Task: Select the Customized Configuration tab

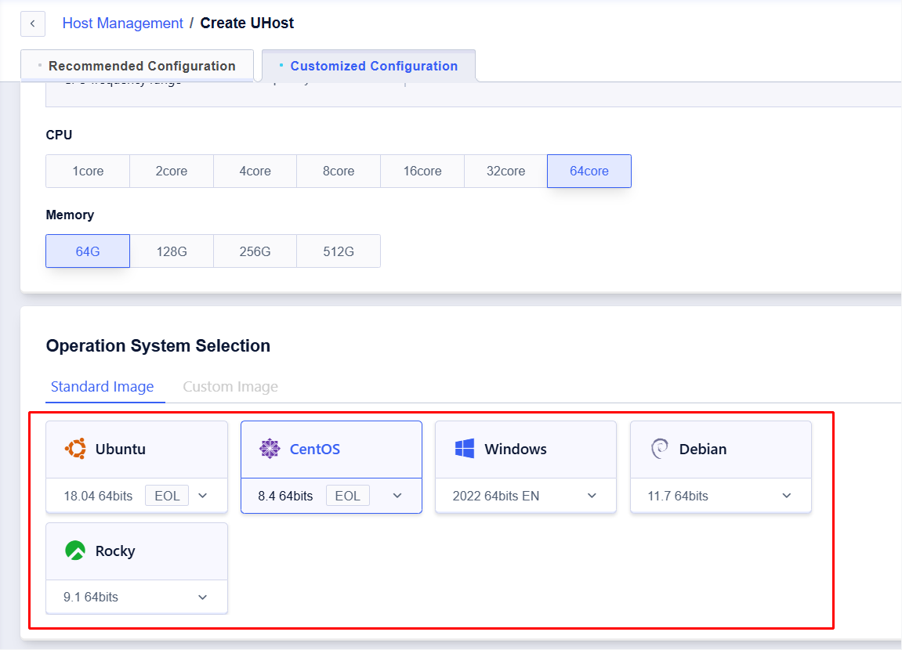Action: 369,66
